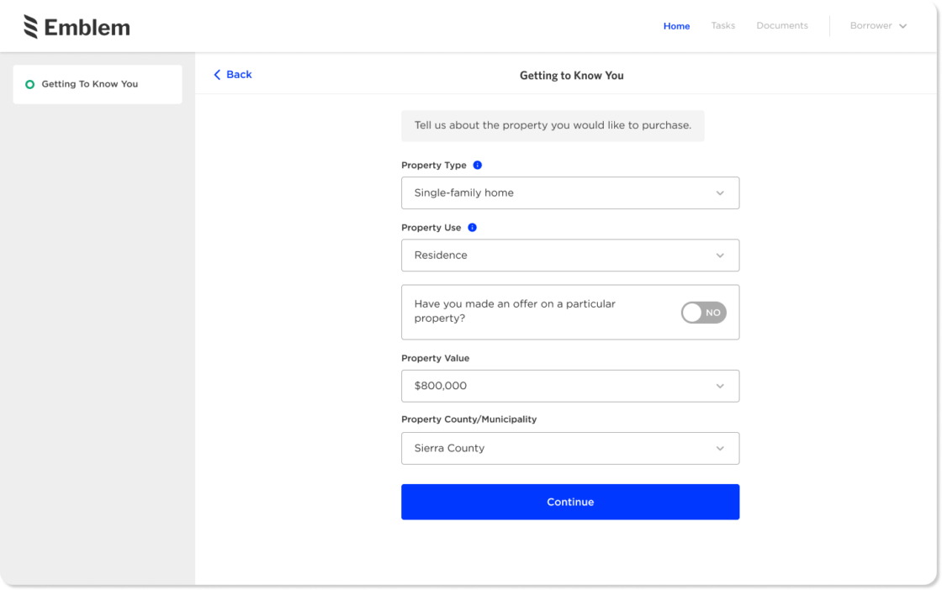Open the Property Type dropdown
The image size is (942, 590).
click(x=570, y=192)
